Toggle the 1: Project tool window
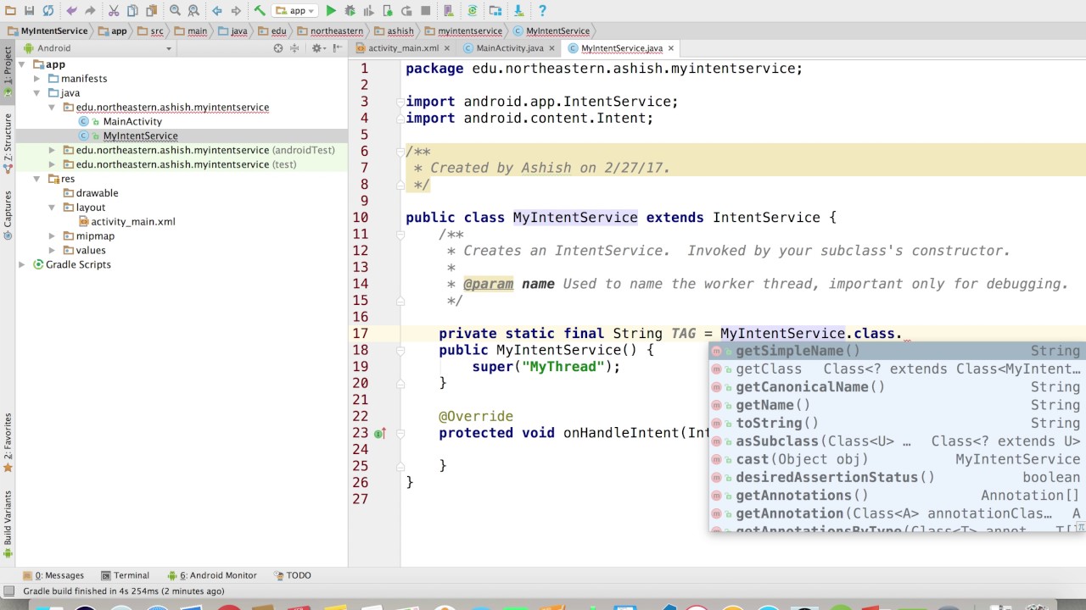Viewport: 1086px width, 610px height. [8, 72]
